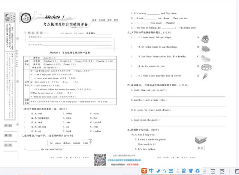Click the QR code at the page bottom
239x175 pixels.
pyautogui.click(x=100, y=160)
